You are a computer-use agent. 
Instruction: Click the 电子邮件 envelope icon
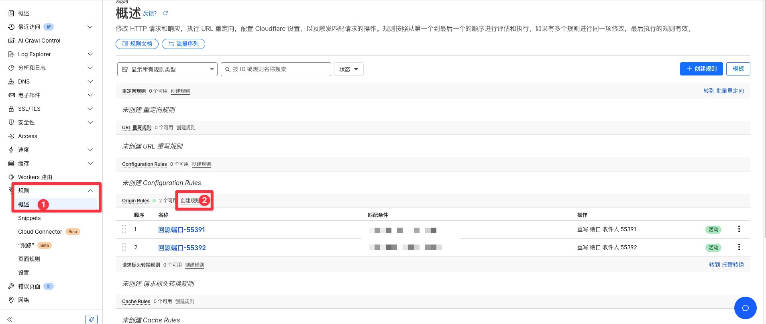(x=11, y=95)
